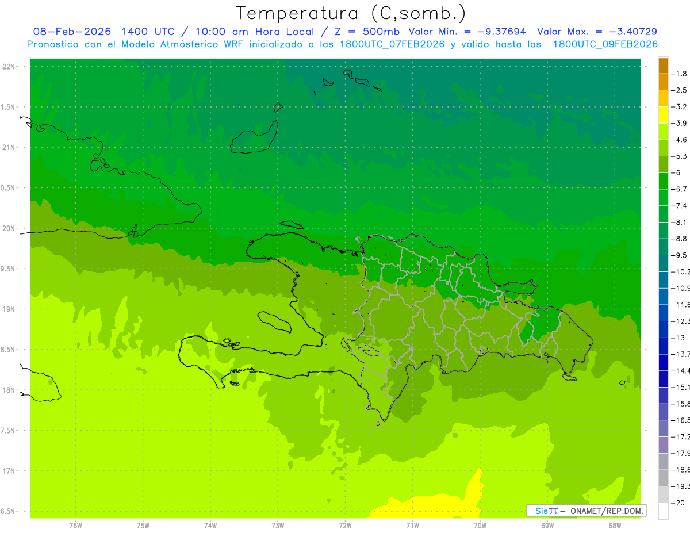Click the colorbar value "-8.1"
Viewport: 690px width, 533px height.
(x=679, y=222)
